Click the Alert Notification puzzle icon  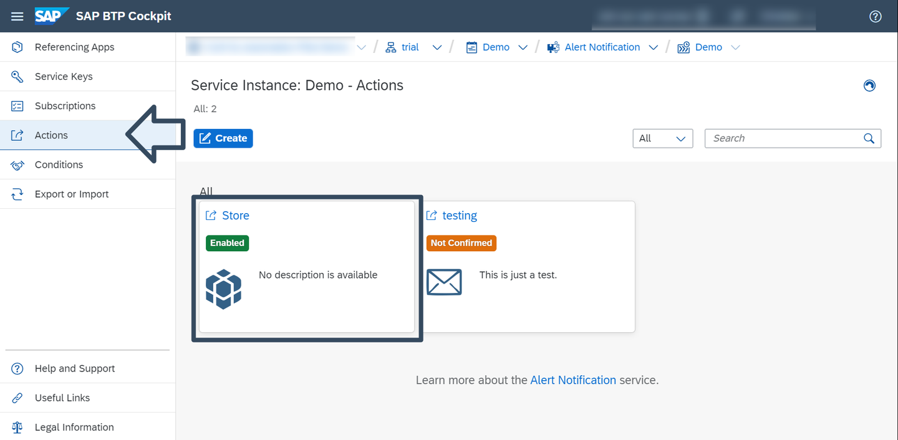553,47
